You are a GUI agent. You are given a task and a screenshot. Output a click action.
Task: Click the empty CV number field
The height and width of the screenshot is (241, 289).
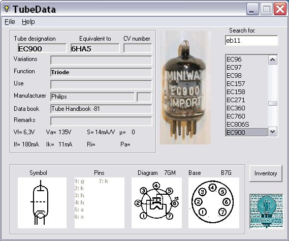(138, 48)
